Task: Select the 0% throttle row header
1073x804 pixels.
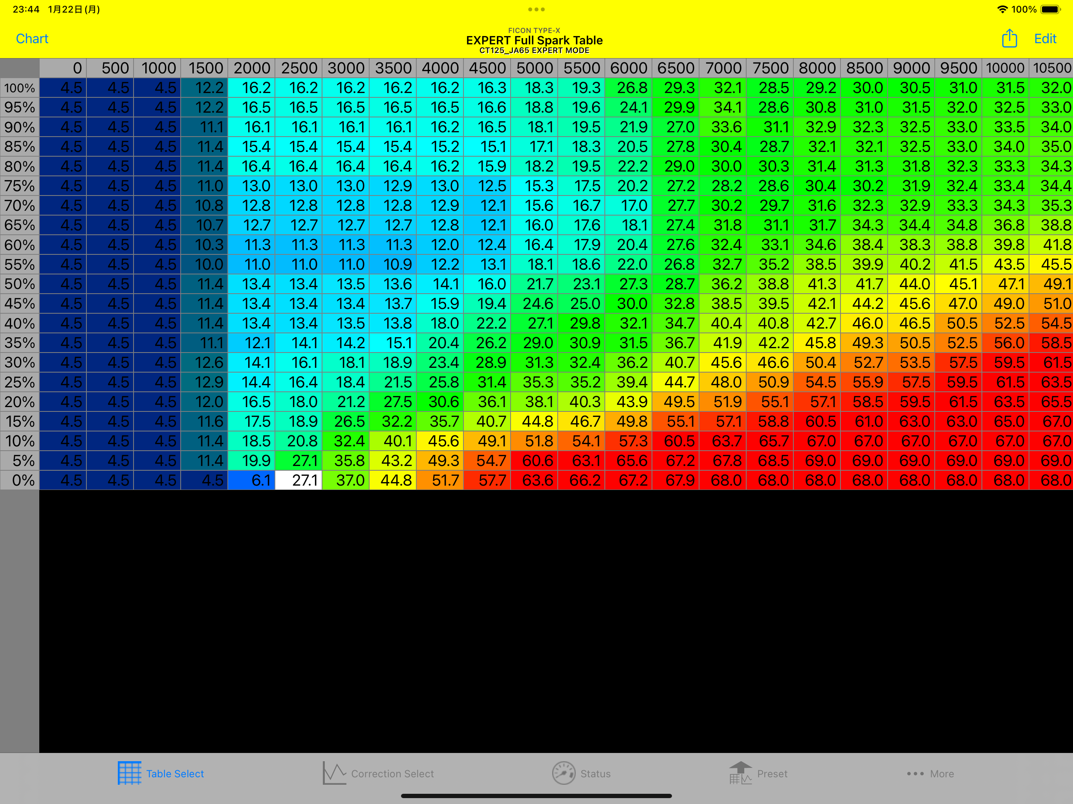Action: [19, 480]
